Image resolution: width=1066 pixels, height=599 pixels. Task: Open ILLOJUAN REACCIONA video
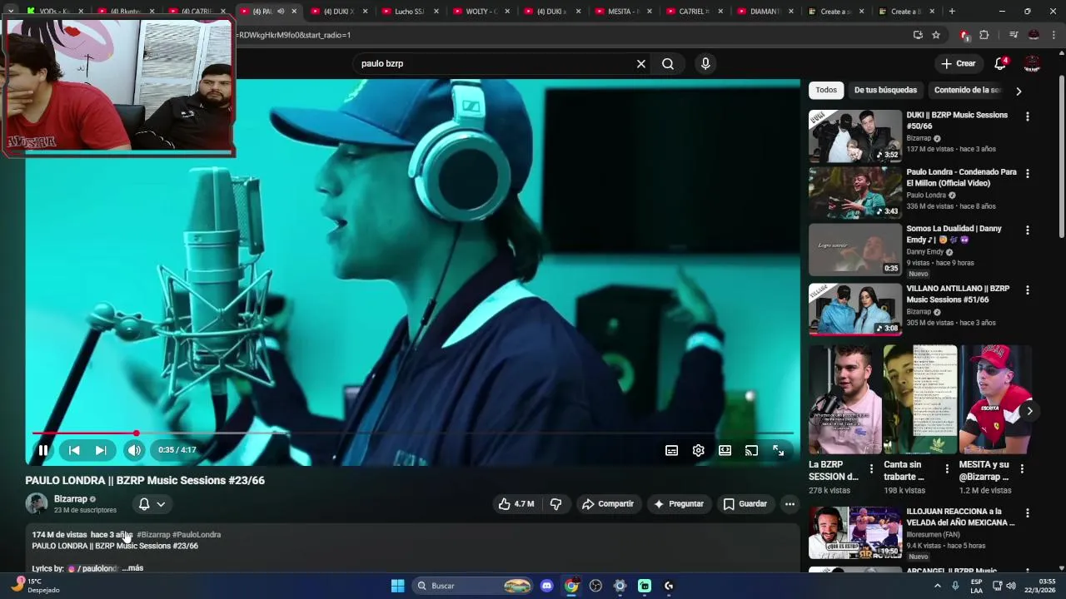(x=855, y=532)
